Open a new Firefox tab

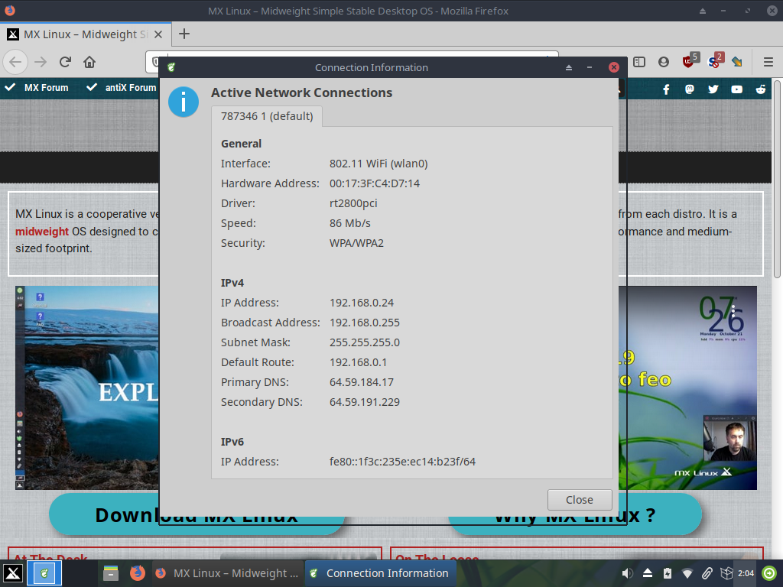pos(184,34)
